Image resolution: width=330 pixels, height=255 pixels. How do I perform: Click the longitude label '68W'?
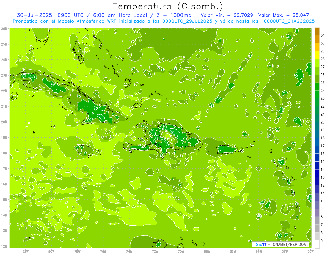tap(207, 251)
